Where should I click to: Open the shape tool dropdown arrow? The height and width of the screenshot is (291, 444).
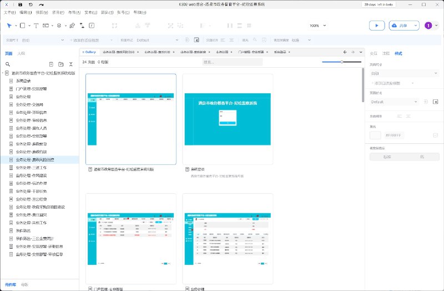[29, 26]
